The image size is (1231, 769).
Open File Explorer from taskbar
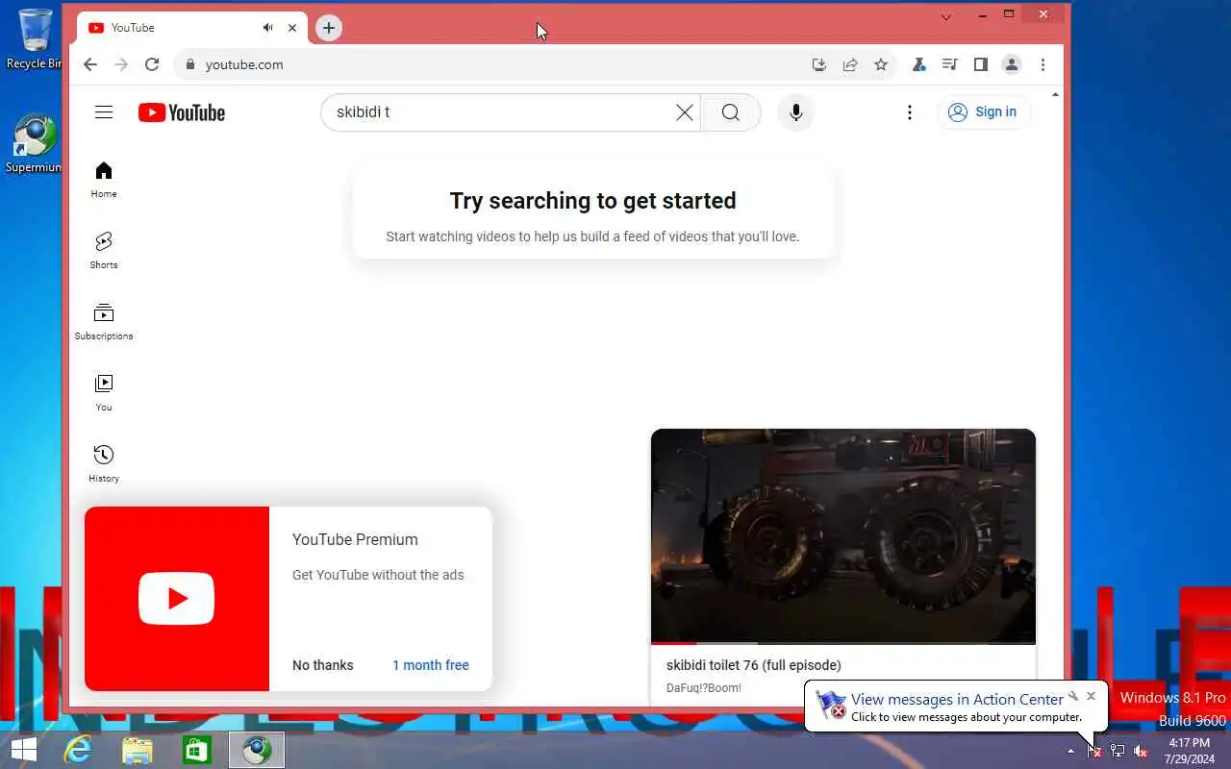click(138, 750)
